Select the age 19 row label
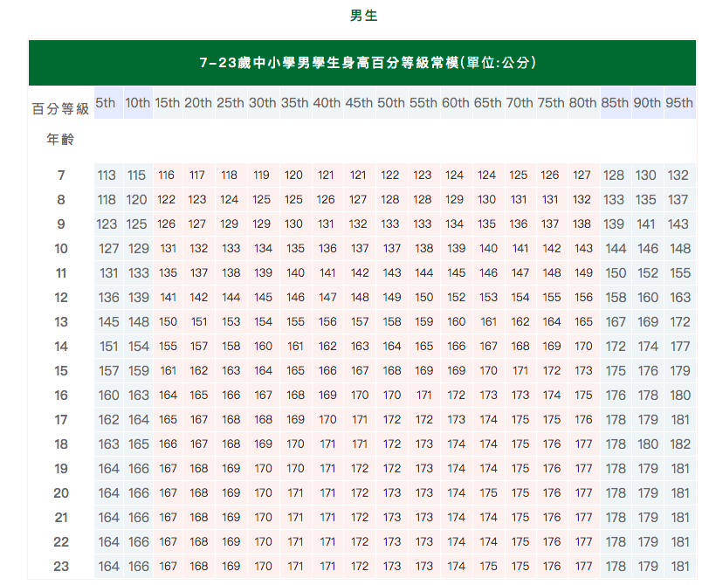Screen dimensions: 709x585 point(61,468)
